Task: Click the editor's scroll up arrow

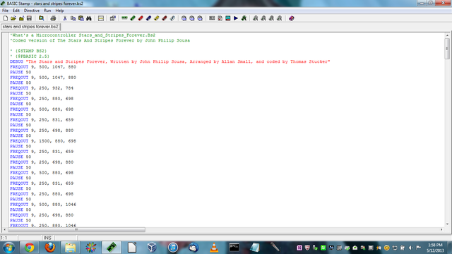Action: click(x=447, y=35)
